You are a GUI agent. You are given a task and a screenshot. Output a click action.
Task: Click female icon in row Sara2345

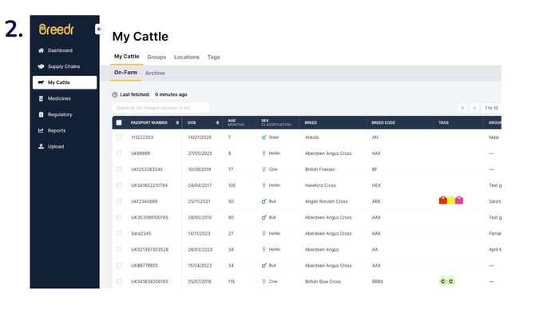[x=264, y=234]
